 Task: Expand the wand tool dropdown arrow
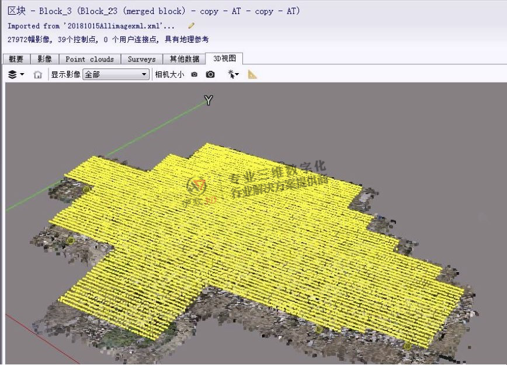[x=238, y=74]
